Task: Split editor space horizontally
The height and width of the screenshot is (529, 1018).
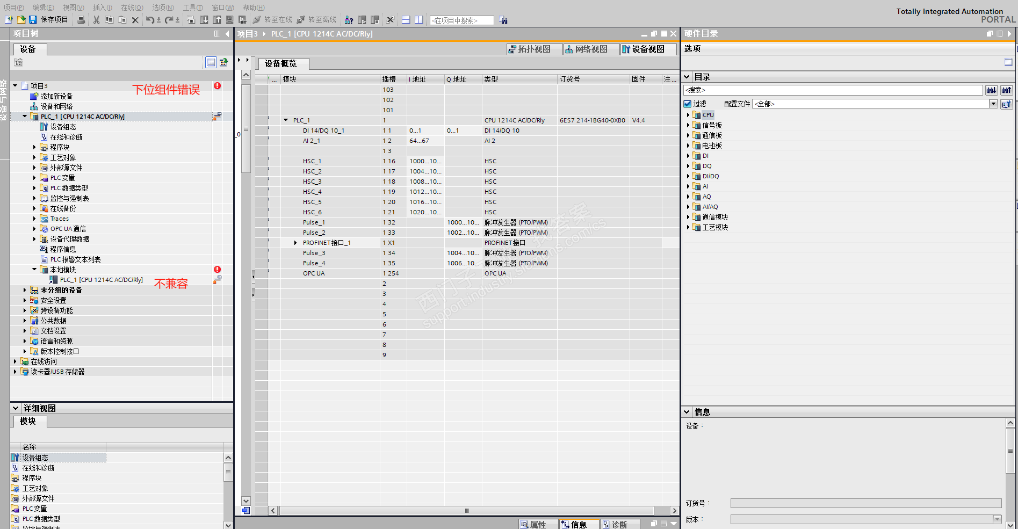Action: pos(406,20)
